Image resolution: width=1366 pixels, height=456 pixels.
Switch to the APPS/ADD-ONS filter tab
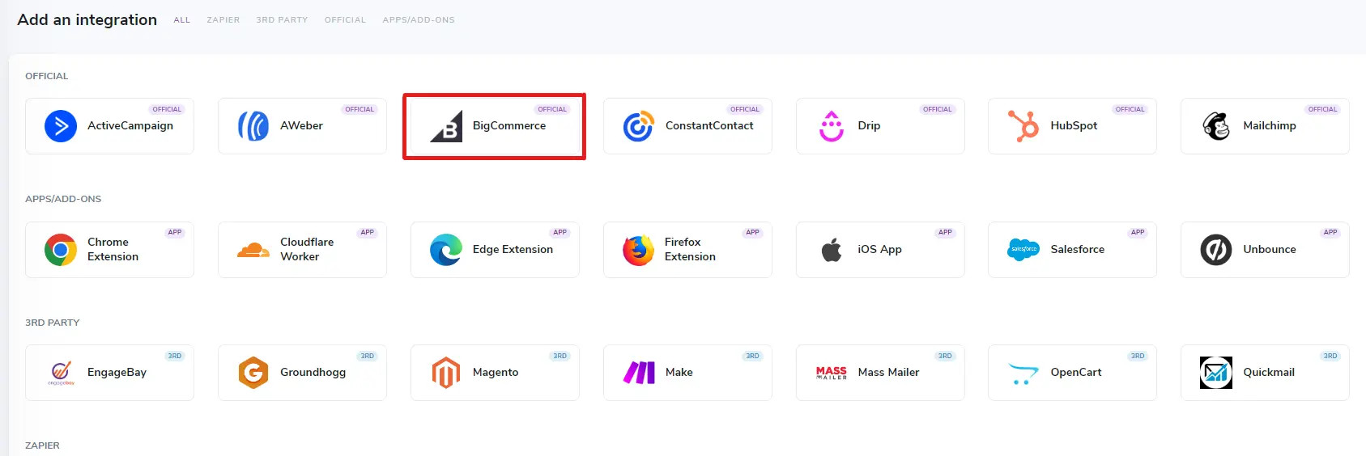tap(419, 20)
